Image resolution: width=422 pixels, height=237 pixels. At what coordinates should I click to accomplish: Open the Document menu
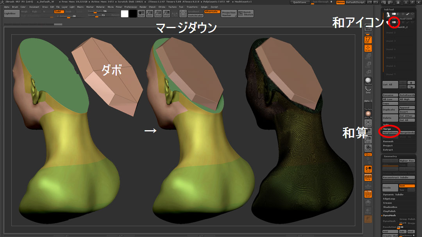click(34, 7)
